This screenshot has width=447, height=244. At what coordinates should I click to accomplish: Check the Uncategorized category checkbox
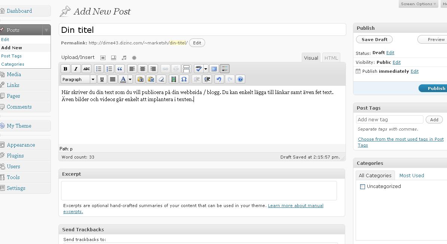tap(362, 187)
